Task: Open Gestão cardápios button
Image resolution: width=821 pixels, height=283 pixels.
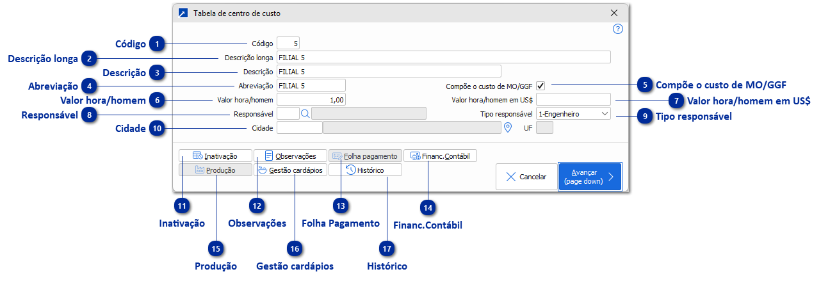Action: click(x=290, y=170)
